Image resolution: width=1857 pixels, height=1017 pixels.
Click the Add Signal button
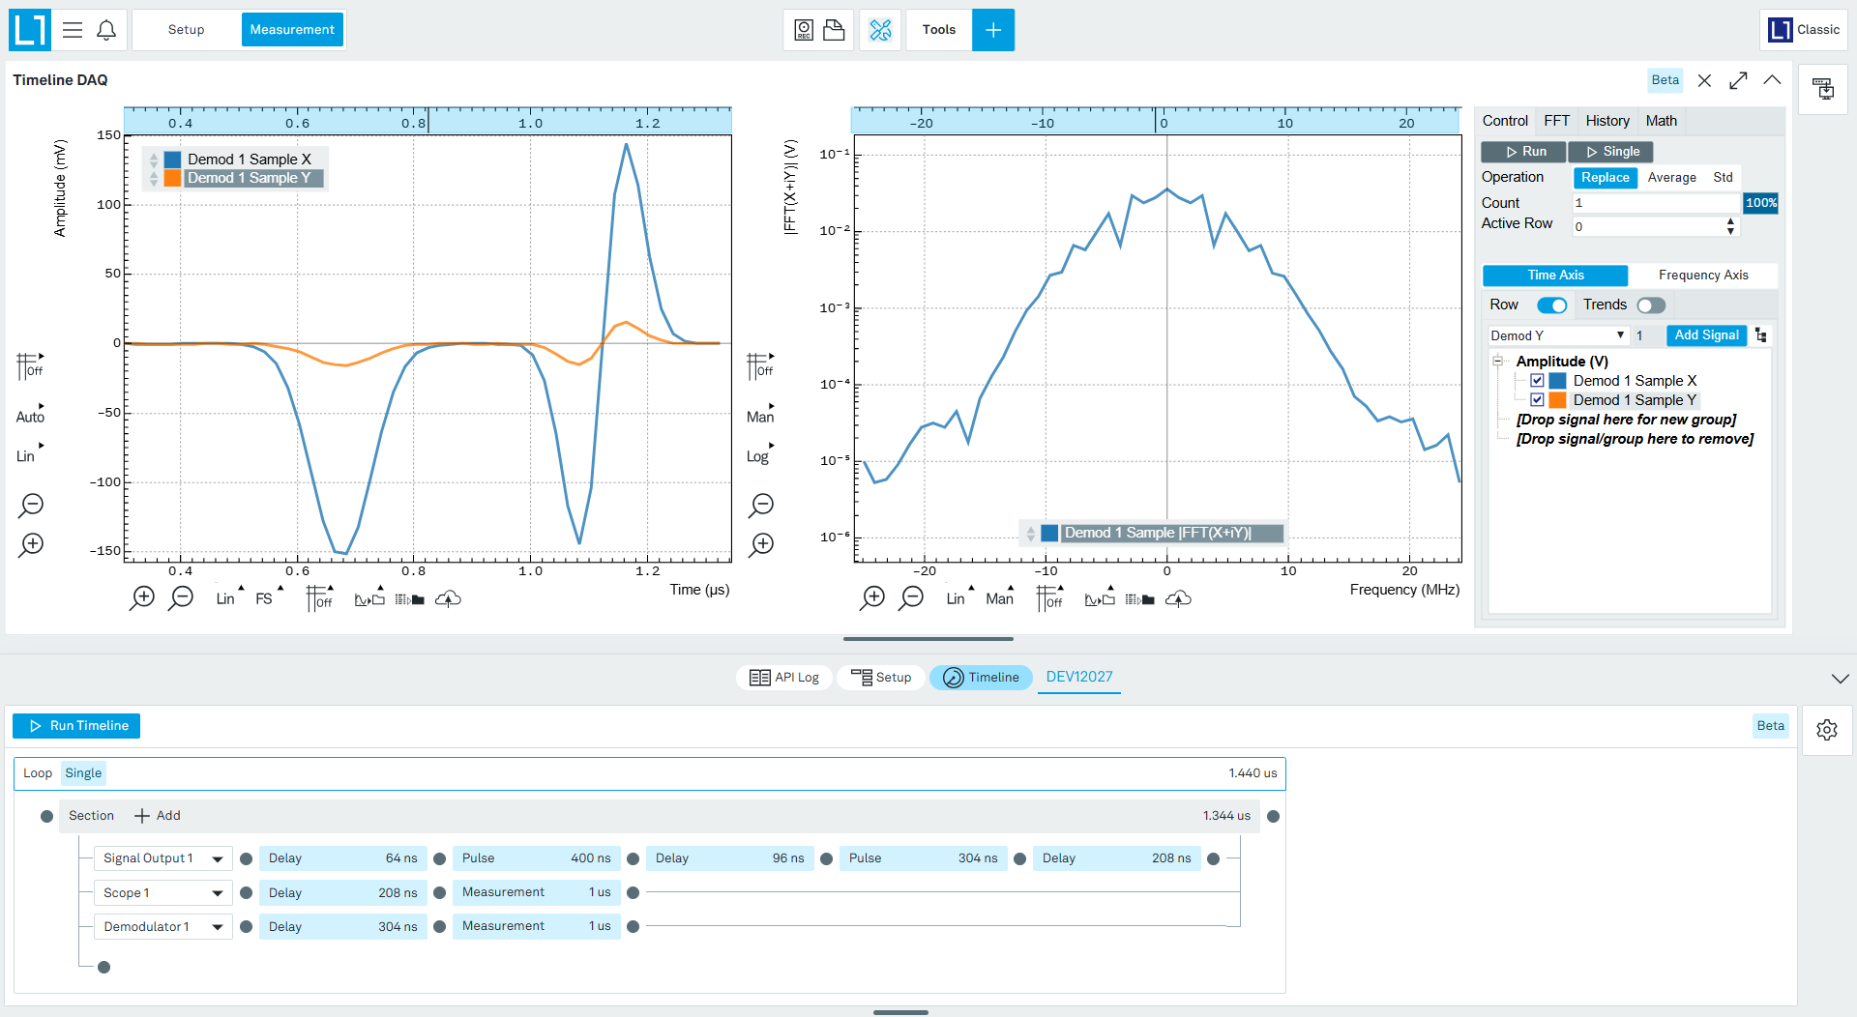[1706, 335]
